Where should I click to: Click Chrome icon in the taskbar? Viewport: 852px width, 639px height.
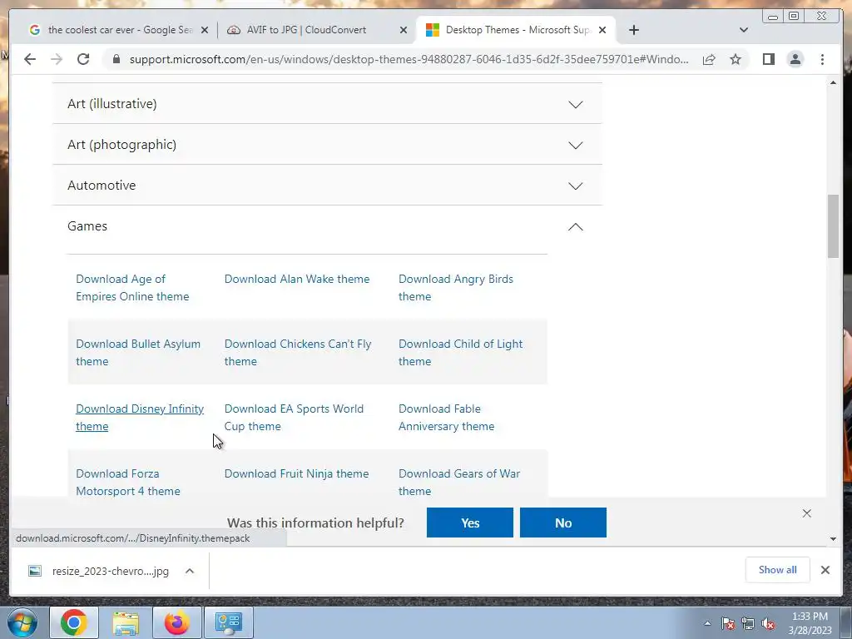74,622
